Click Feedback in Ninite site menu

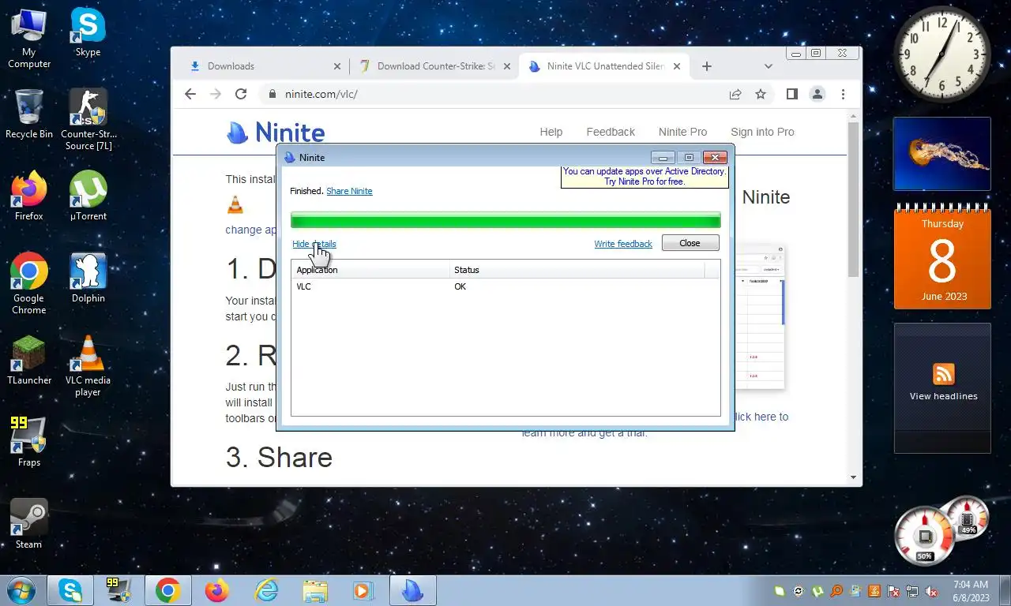pos(611,132)
